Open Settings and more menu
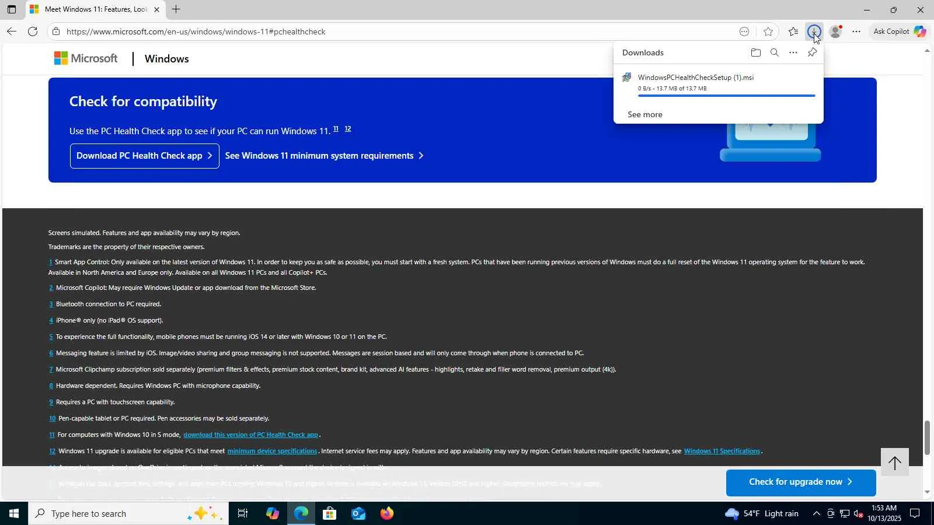The image size is (934, 525). (x=856, y=32)
